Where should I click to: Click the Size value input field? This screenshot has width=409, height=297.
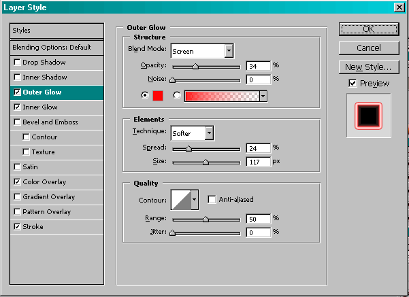257,162
